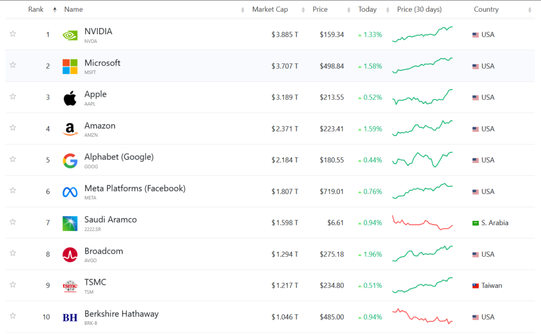541x335 pixels.
Task: Click the NVIDIA logo icon
Action: point(70,35)
